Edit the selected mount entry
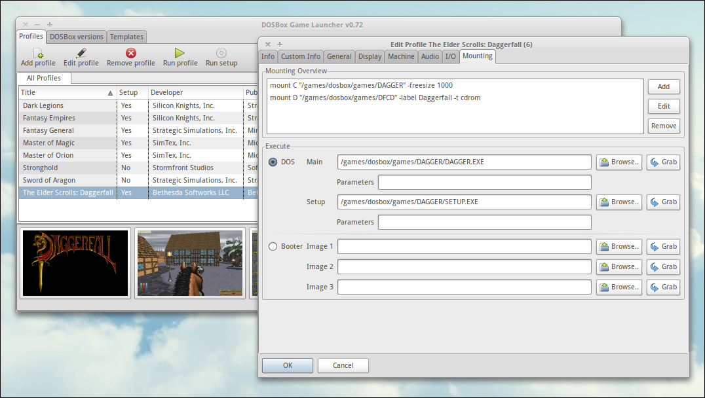Viewport: 705px width, 398px height. coord(664,107)
